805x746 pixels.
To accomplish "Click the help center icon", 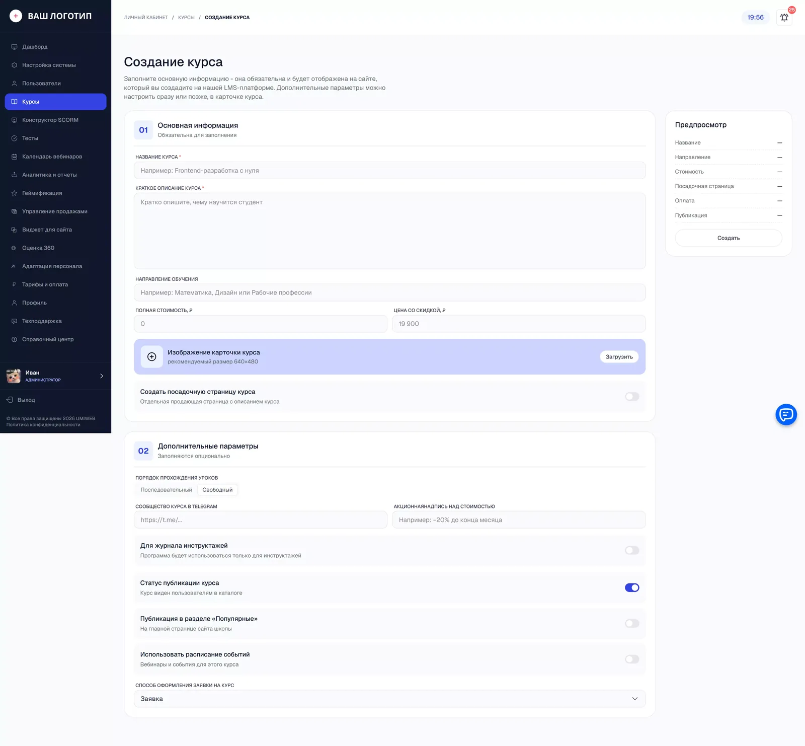I will (x=14, y=339).
